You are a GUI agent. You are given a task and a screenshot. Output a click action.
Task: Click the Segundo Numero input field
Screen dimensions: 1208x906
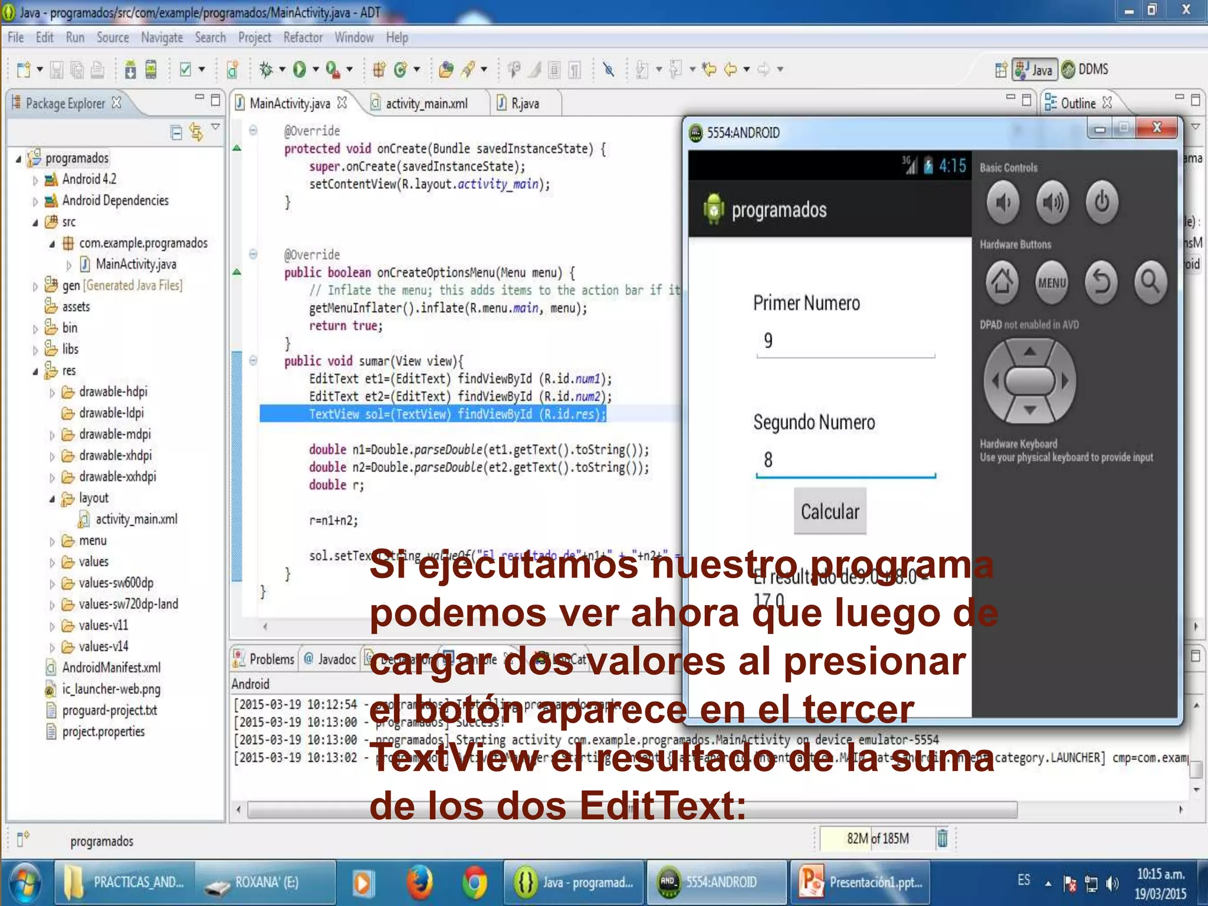[846, 461]
